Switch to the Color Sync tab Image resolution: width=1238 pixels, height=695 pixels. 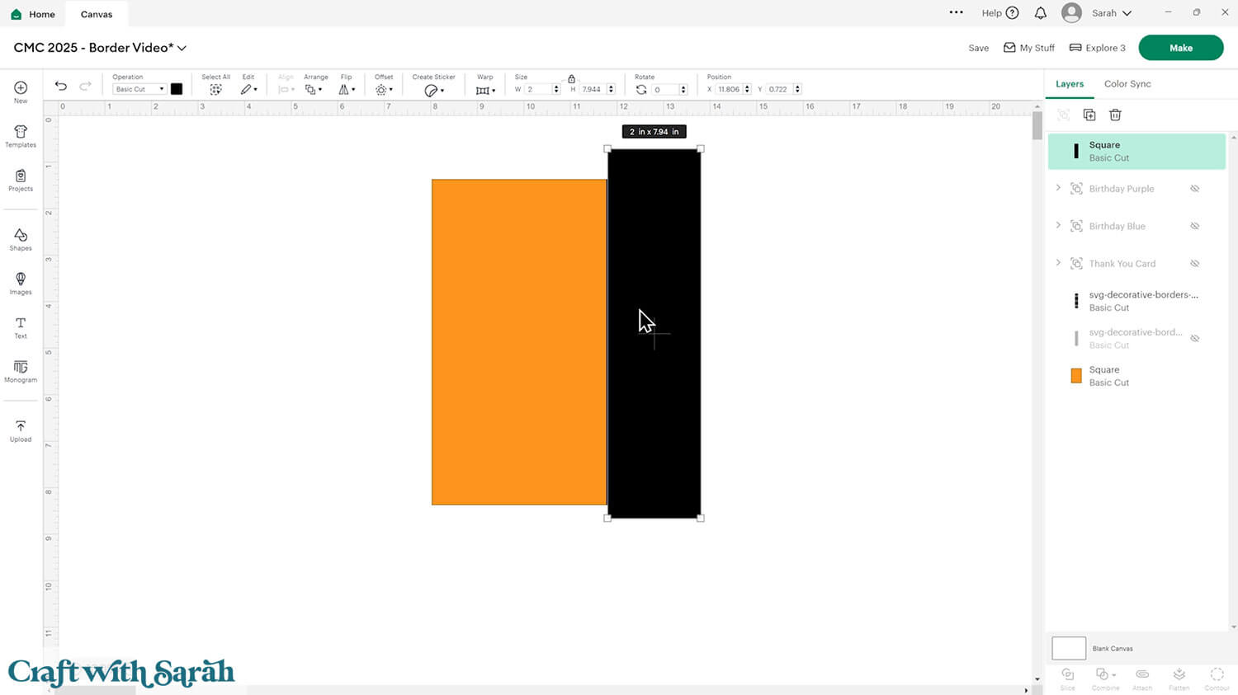click(x=1127, y=84)
